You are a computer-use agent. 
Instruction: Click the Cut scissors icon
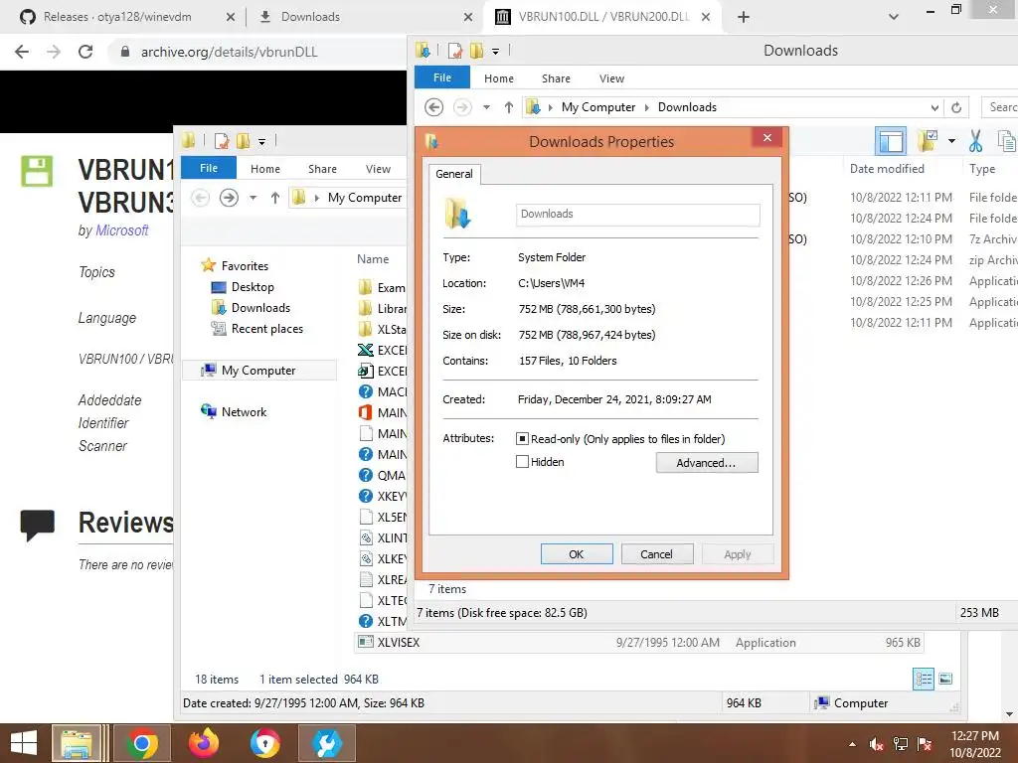tap(975, 141)
